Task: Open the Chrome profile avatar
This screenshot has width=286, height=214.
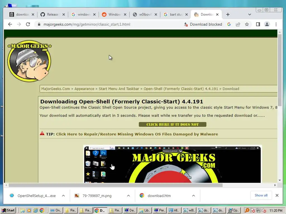Action: point(267,25)
